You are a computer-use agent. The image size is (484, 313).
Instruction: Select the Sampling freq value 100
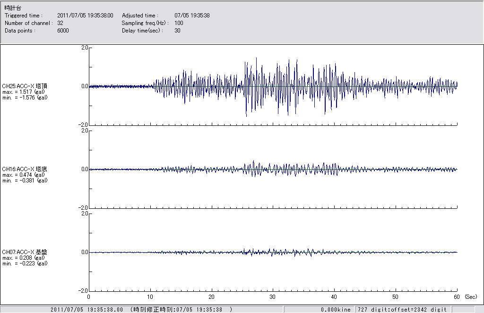[179, 23]
